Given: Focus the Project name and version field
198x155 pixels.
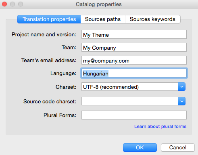Looking at the screenshot, I should click(x=134, y=34).
